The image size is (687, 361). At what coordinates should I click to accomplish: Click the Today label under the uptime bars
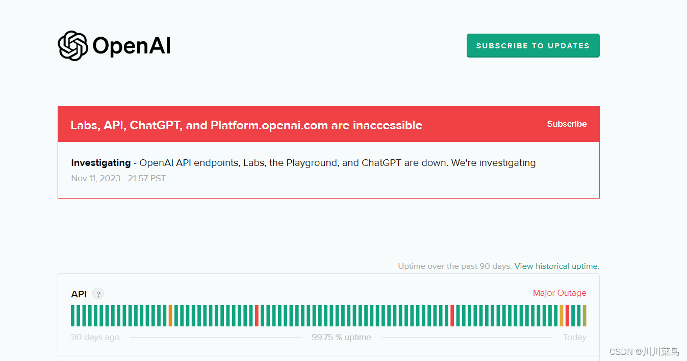pos(575,338)
